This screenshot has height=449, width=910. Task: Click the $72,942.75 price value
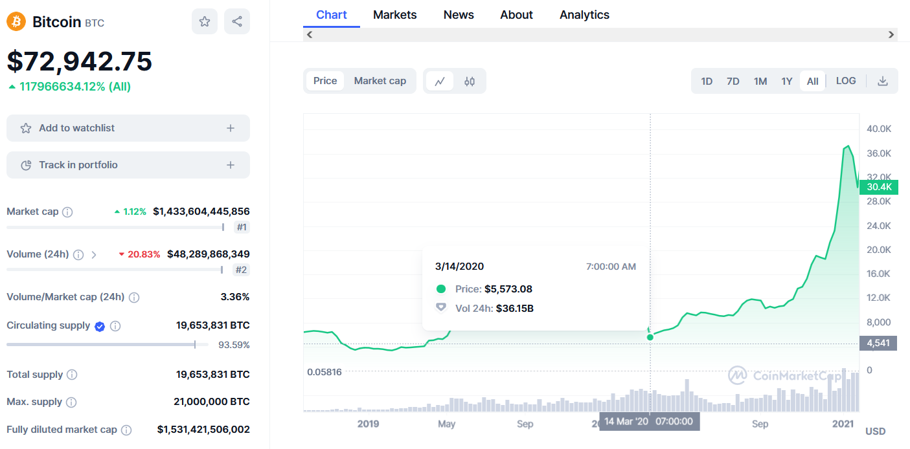[80, 61]
